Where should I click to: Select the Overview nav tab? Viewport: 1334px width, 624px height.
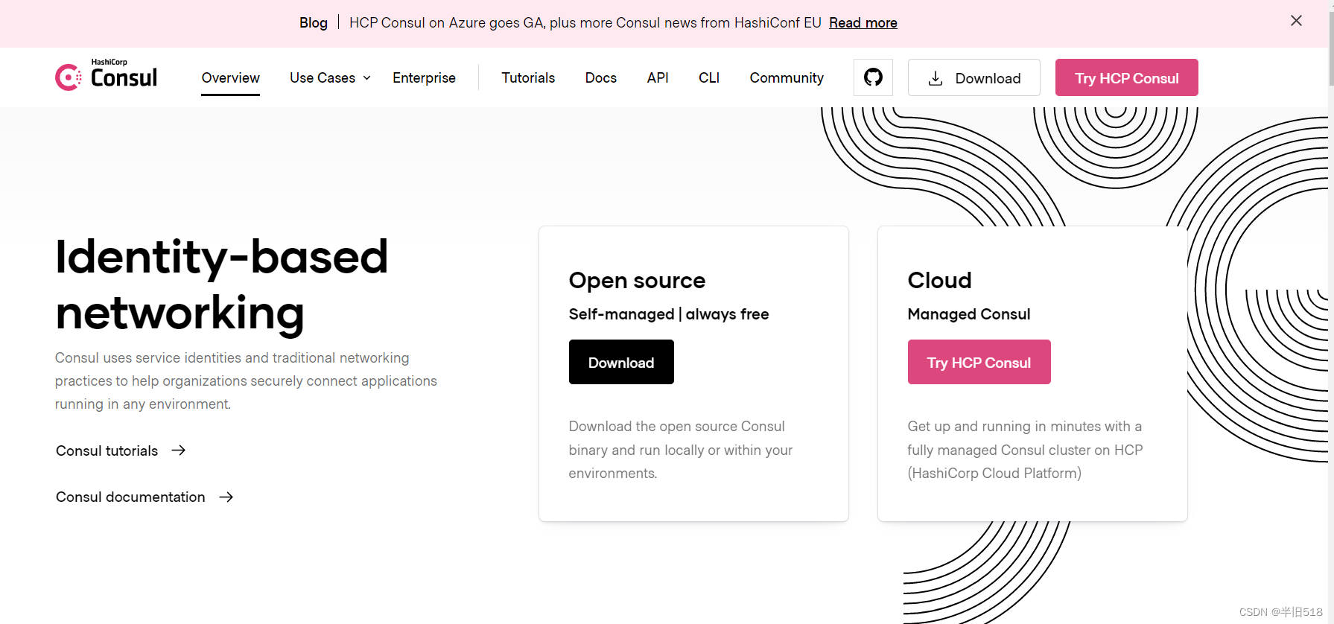[x=230, y=77]
